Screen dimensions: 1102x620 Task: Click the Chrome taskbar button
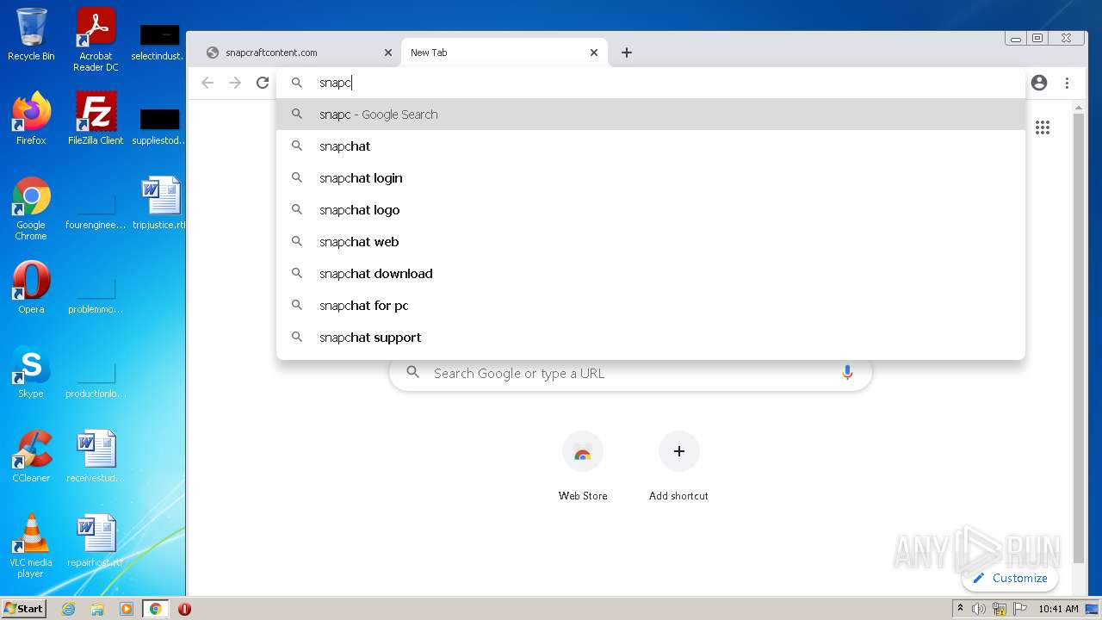tap(155, 609)
